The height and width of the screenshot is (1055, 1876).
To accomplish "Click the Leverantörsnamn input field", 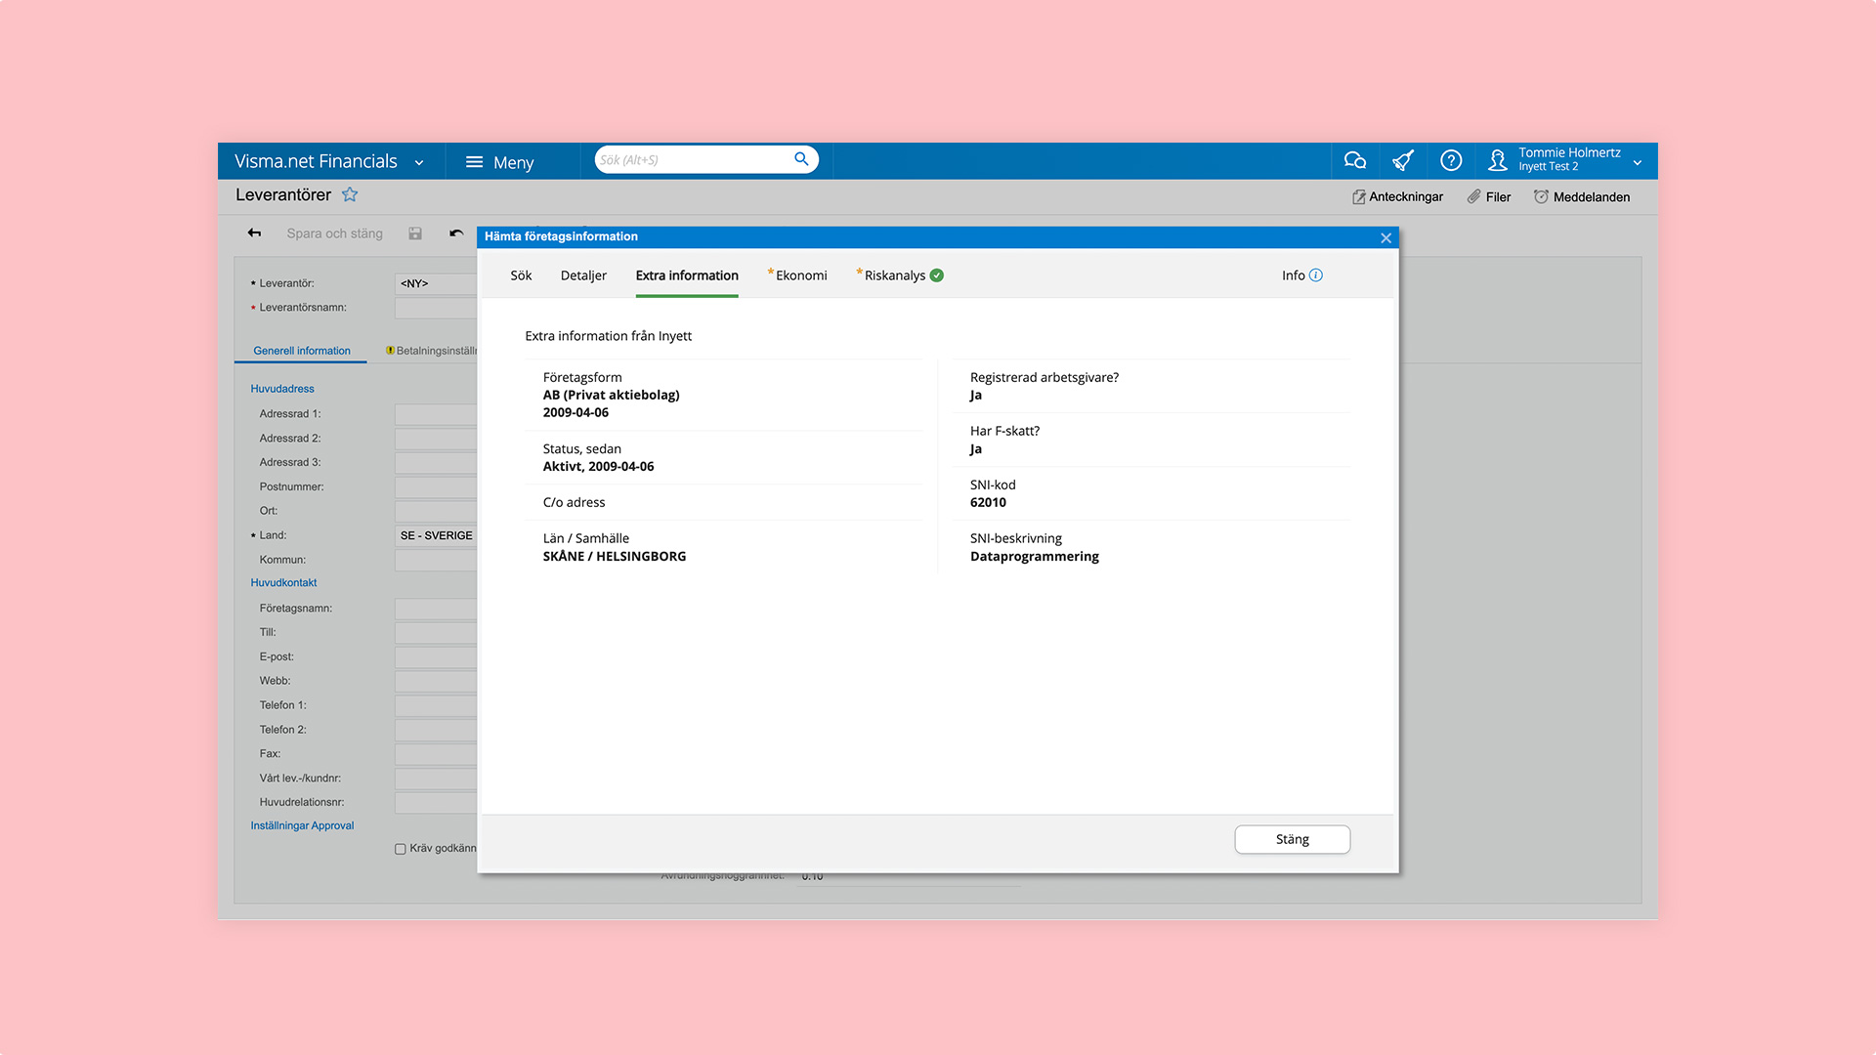I will [x=436, y=308].
